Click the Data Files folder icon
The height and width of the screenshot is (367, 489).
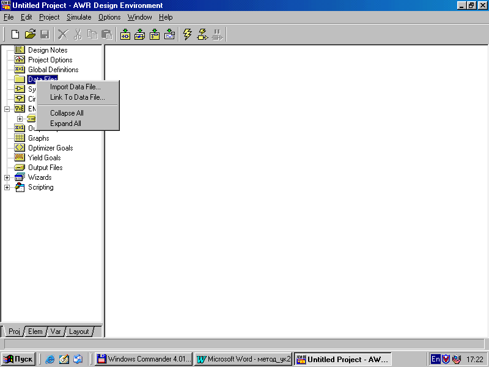(x=20, y=79)
